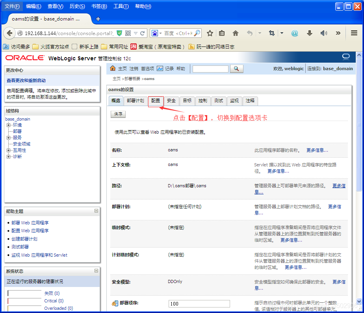364x313 pixels.
Task: Click the console search magnifier button
Action: (x=236, y=69)
